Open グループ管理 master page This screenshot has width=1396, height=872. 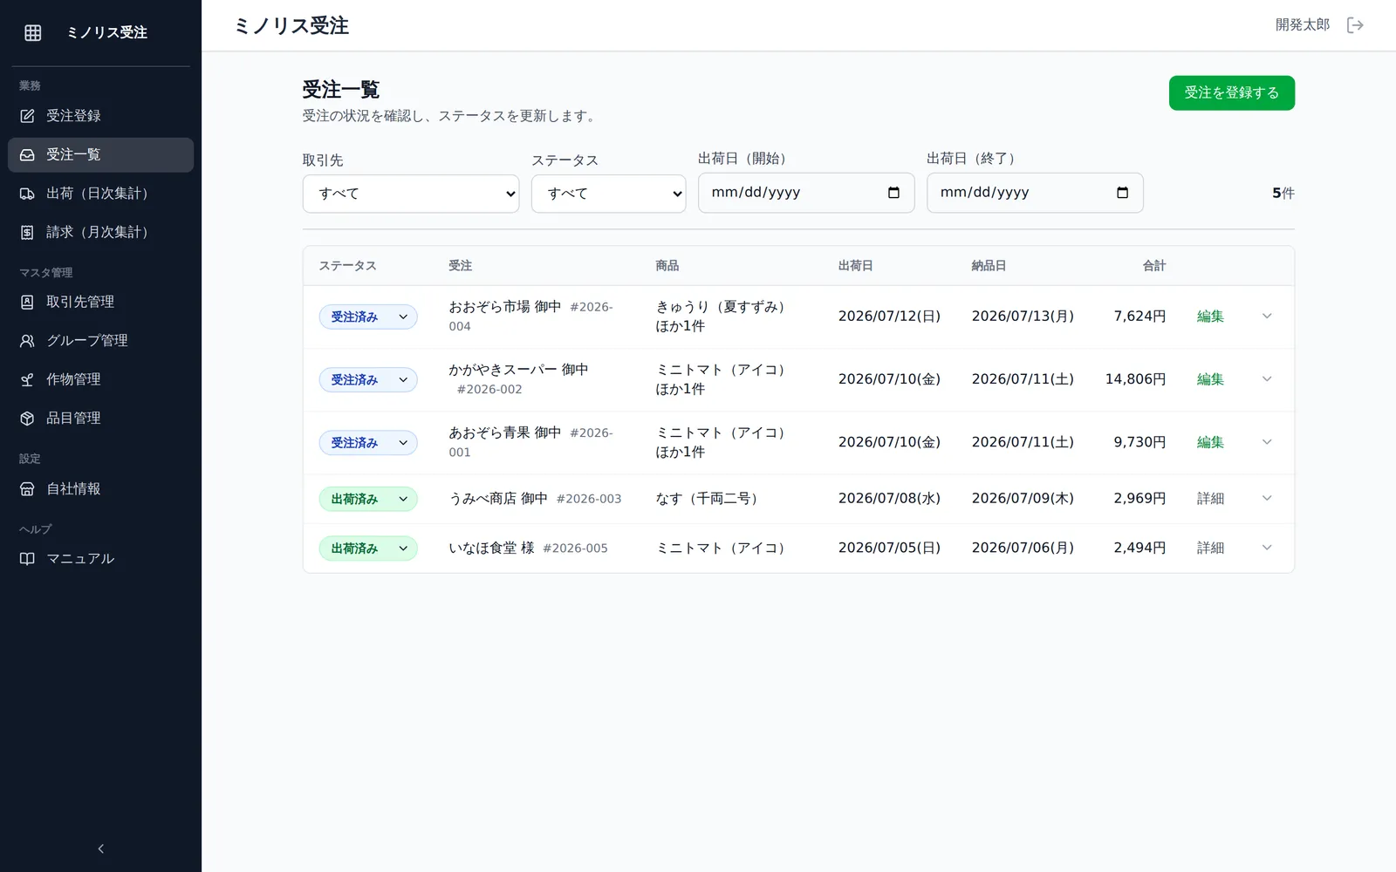(100, 341)
